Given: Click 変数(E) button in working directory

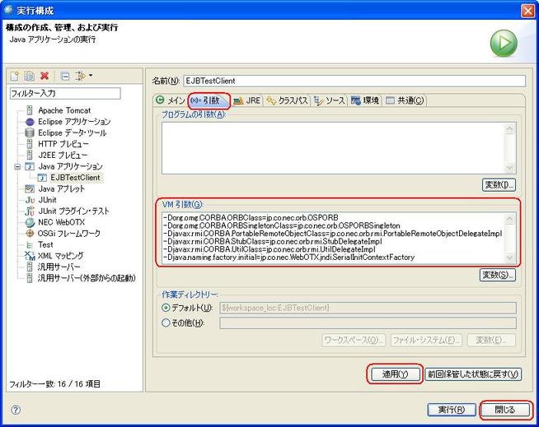Looking at the screenshot, I should click(491, 340).
